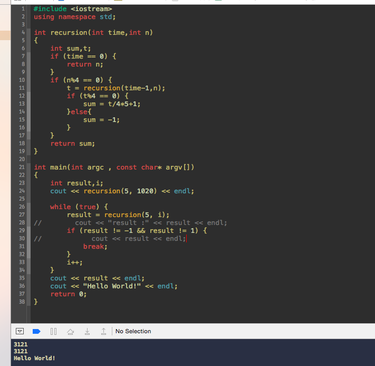Click the 'if (time == 0) {' line
Viewport: 375px width, 366px height.
coord(83,57)
